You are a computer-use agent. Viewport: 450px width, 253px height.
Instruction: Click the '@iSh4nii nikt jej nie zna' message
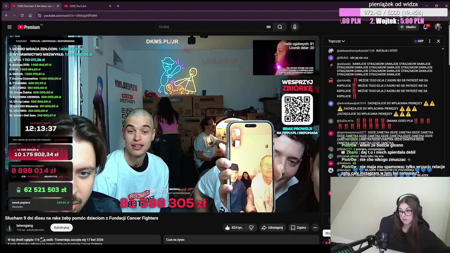tap(352, 58)
